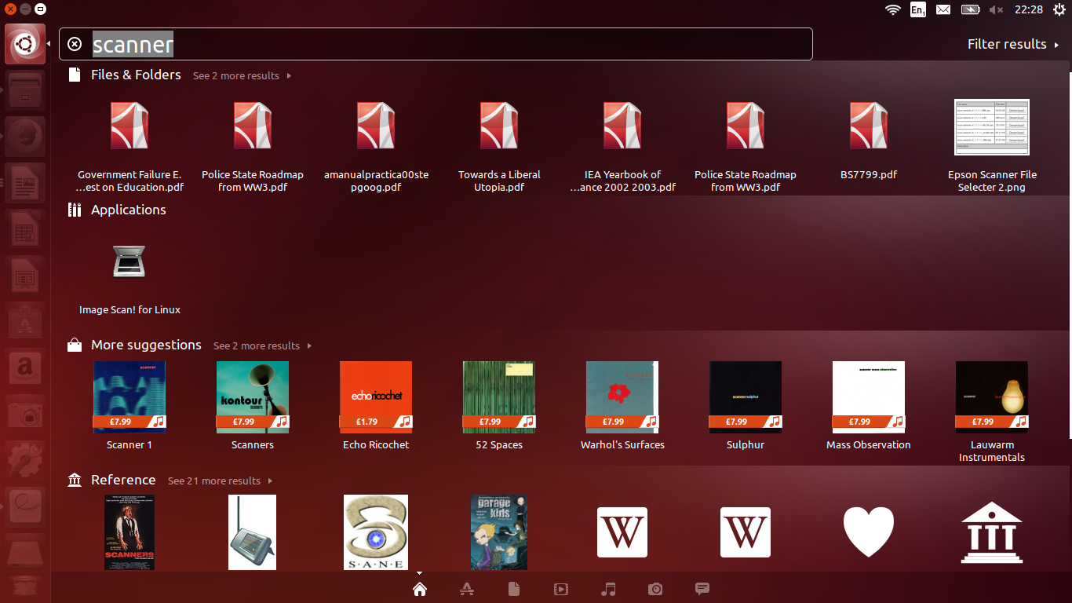This screenshot has height=603, width=1072.
Task: Click inside the Dash search field
Action: click(x=436, y=44)
